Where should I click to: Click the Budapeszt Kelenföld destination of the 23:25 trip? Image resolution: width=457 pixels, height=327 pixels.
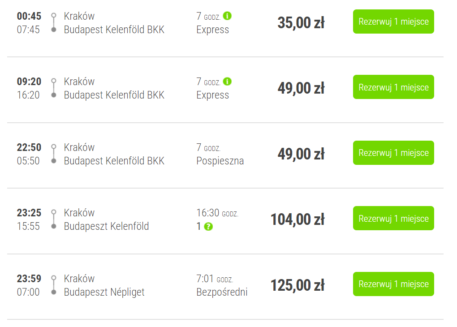(x=106, y=226)
